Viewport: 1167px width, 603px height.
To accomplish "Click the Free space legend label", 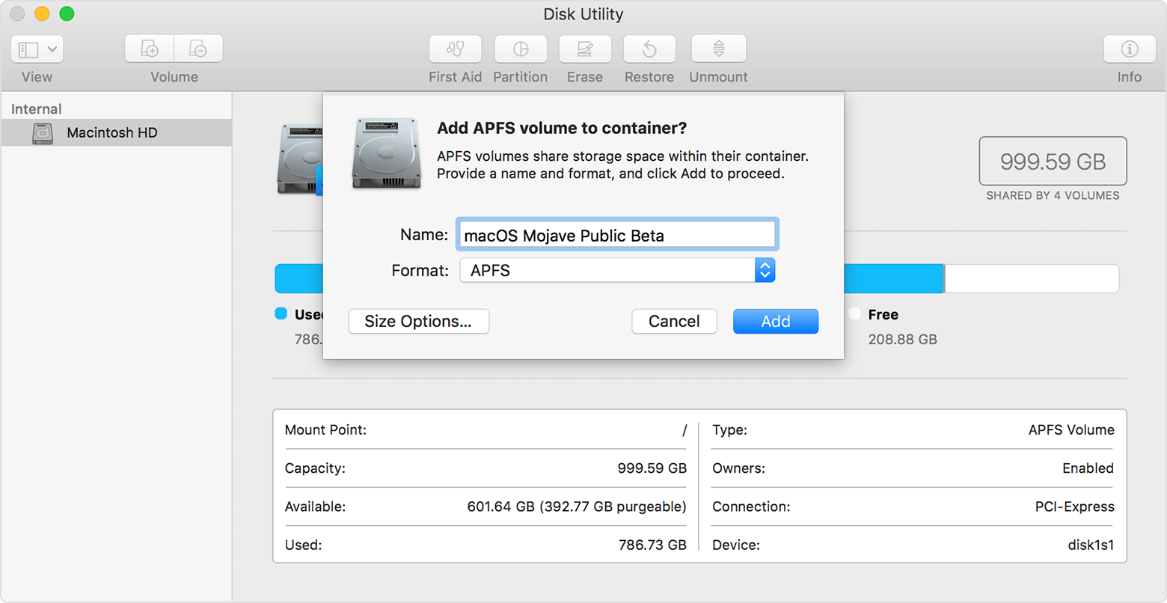I will click(x=883, y=314).
